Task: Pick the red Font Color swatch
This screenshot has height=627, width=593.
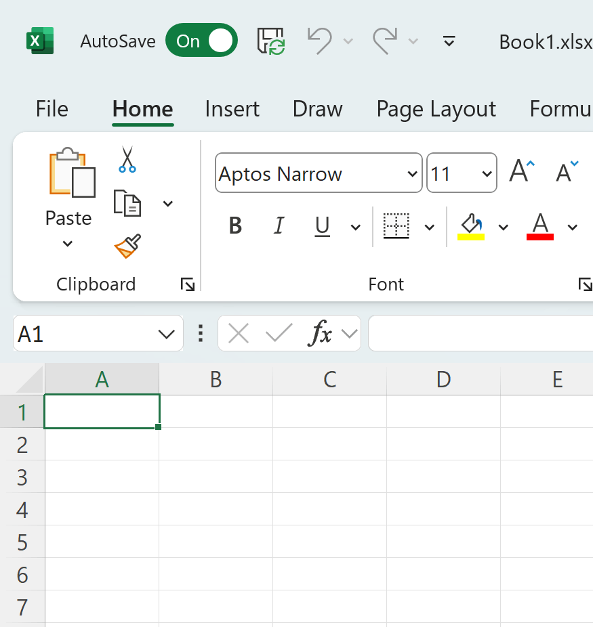Action: [x=539, y=237]
